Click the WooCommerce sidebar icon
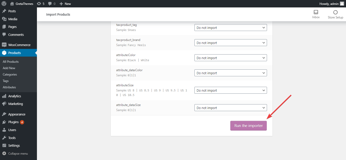Image resolution: width=346 pixels, height=160 pixels. (x=4, y=45)
